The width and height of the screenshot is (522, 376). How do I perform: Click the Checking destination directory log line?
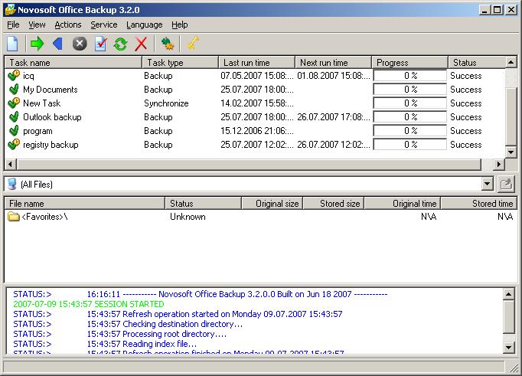[165, 324]
